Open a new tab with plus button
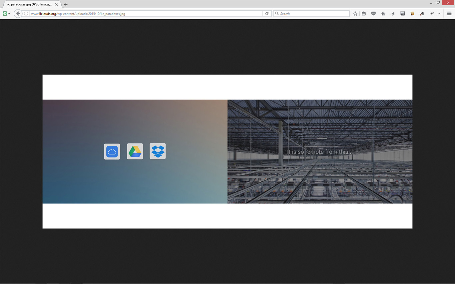 point(66,4)
